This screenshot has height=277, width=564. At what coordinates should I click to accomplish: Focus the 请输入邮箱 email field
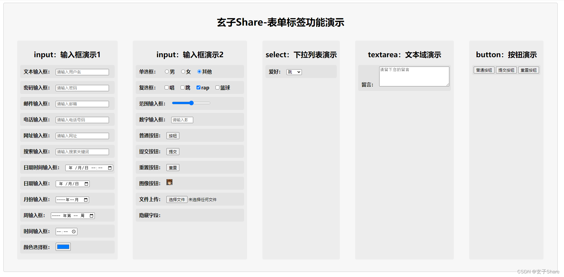pyautogui.click(x=82, y=104)
